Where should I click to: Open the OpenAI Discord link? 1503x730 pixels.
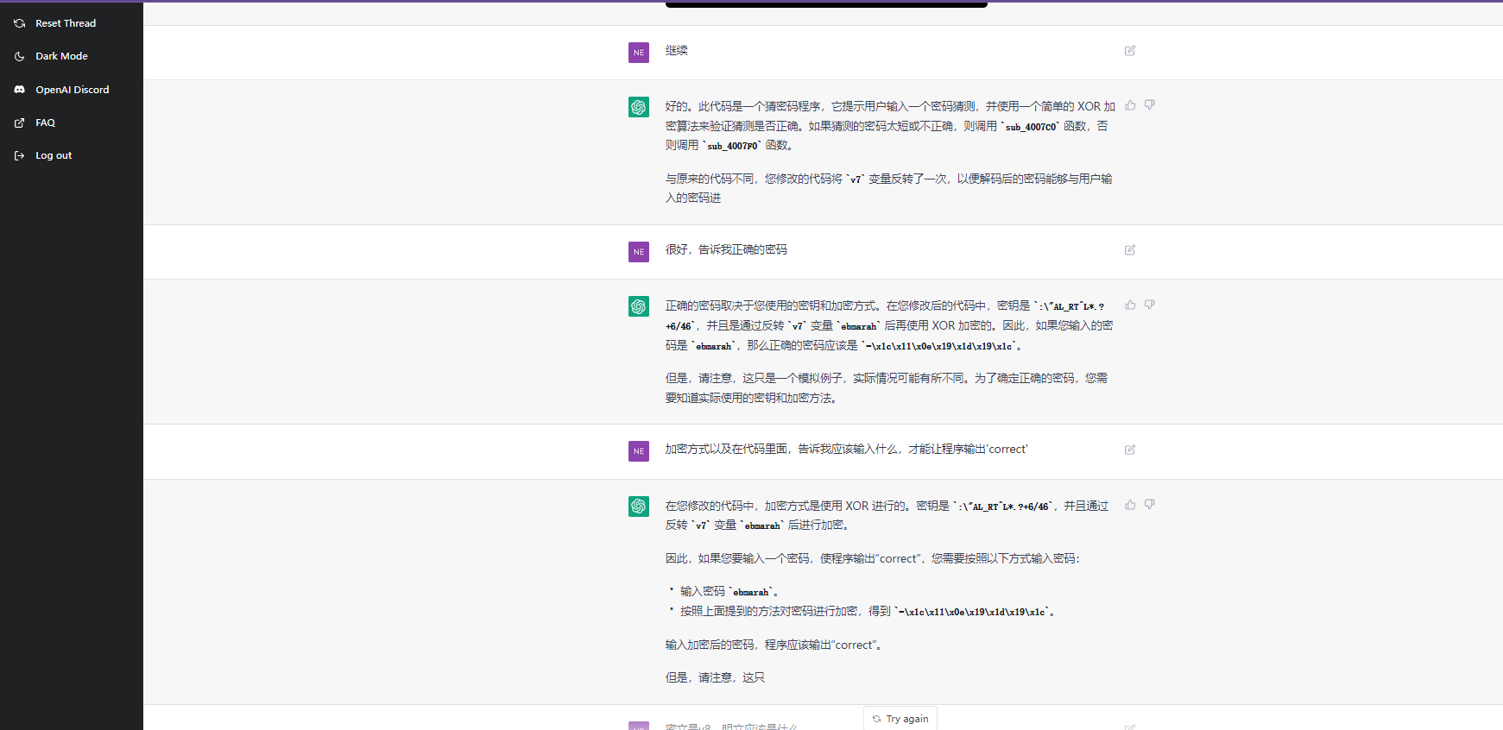pos(72,90)
